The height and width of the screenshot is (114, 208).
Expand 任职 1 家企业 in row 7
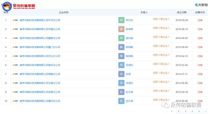(161, 73)
